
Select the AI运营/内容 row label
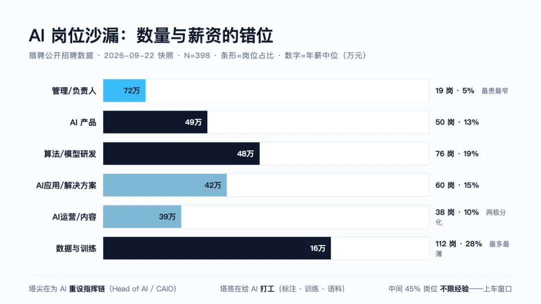pyautogui.click(x=74, y=217)
